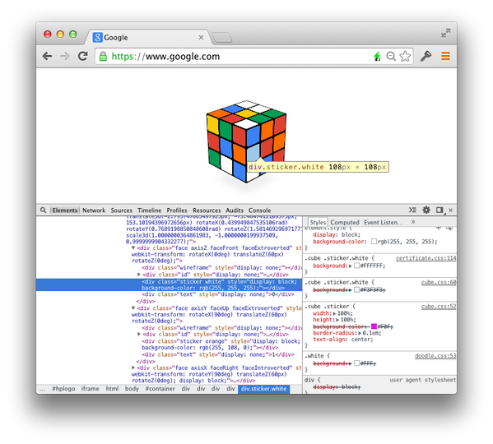493x444 pixels.
Task: Open certificate.css:114 source link
Action: click(x=426, y=258)
